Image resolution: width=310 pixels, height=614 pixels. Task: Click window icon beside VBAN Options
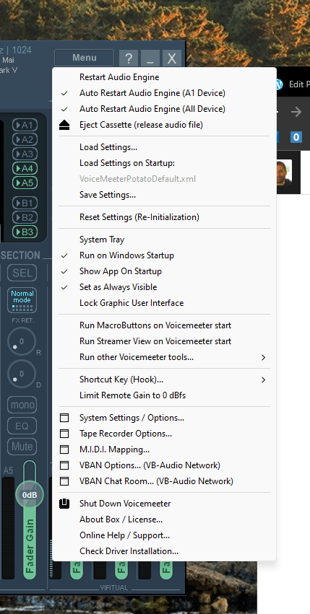[64, 465]
